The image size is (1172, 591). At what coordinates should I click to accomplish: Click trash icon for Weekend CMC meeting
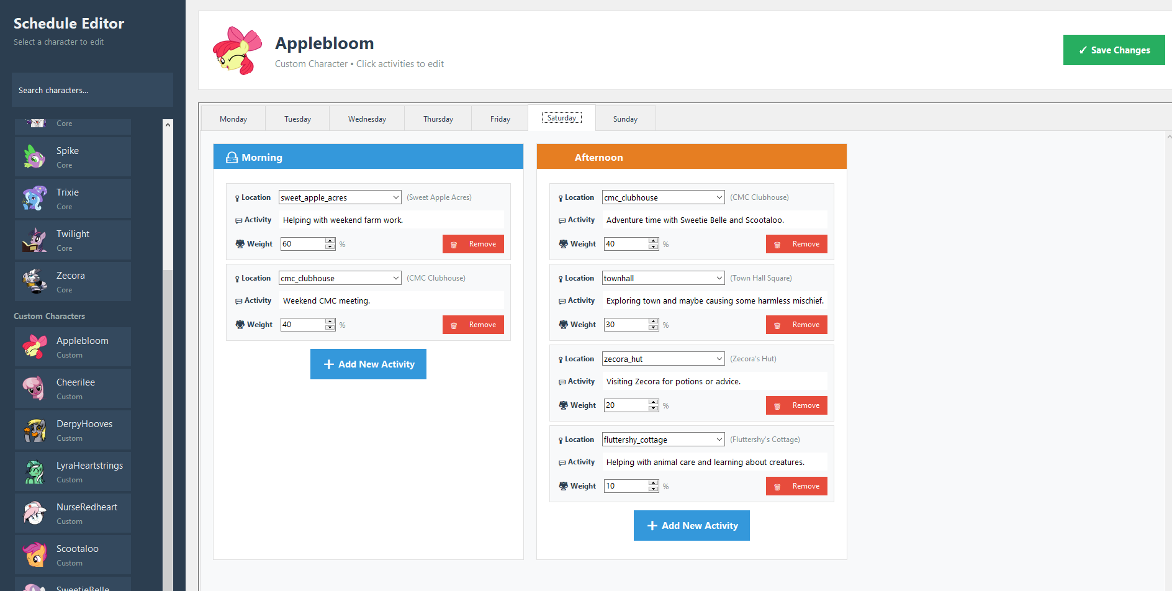click(454, 325)
